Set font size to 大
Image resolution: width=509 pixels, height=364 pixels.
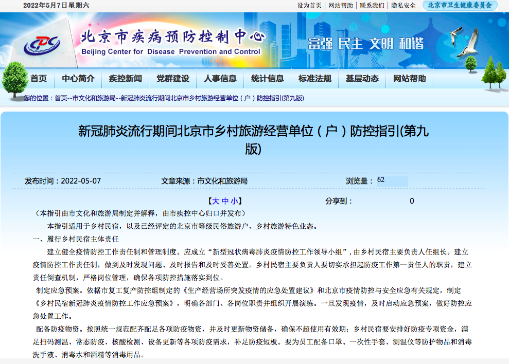216,201
